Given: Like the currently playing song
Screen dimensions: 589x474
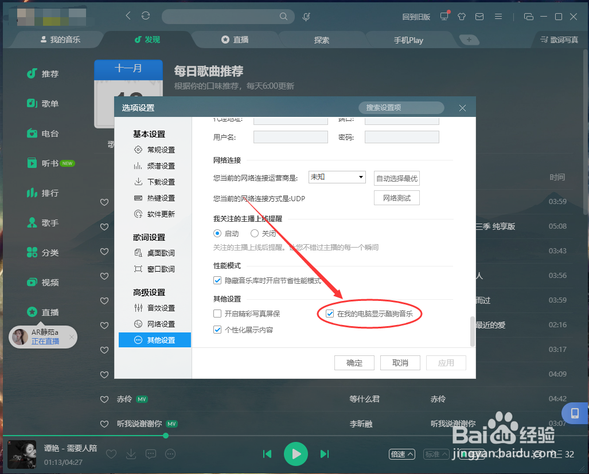Looking at the screenshot, I should point(111,454).
